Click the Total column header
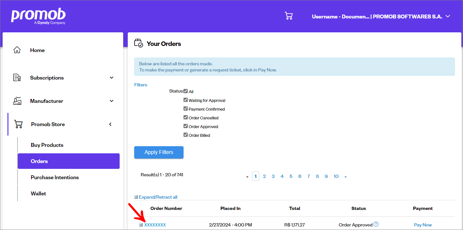This screenshot has width=463, height=230. click(295, 208)
